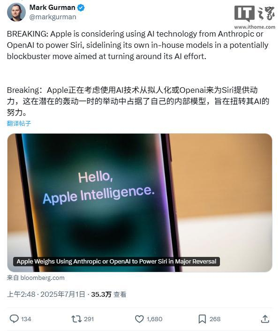Click the 134 replies count

26,319
